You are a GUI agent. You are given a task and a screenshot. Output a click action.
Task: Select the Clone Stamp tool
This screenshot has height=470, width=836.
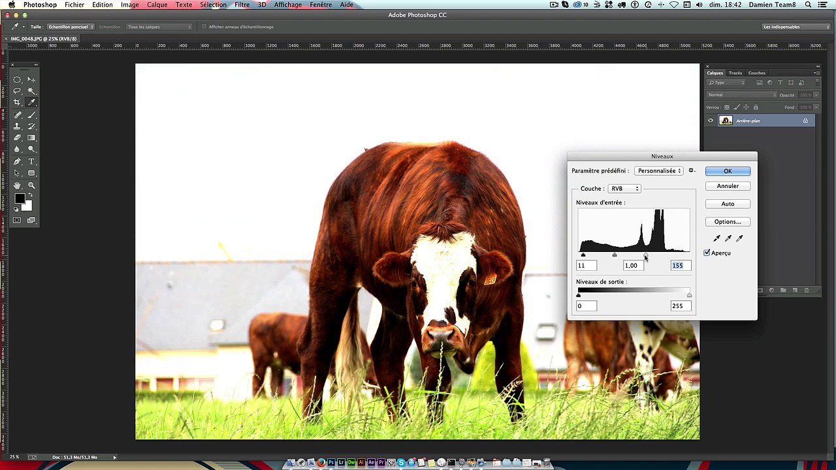[17, 126]
